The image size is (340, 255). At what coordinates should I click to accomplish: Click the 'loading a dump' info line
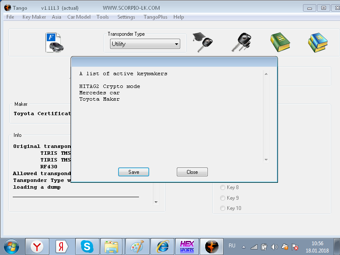[x=37, y=187]
